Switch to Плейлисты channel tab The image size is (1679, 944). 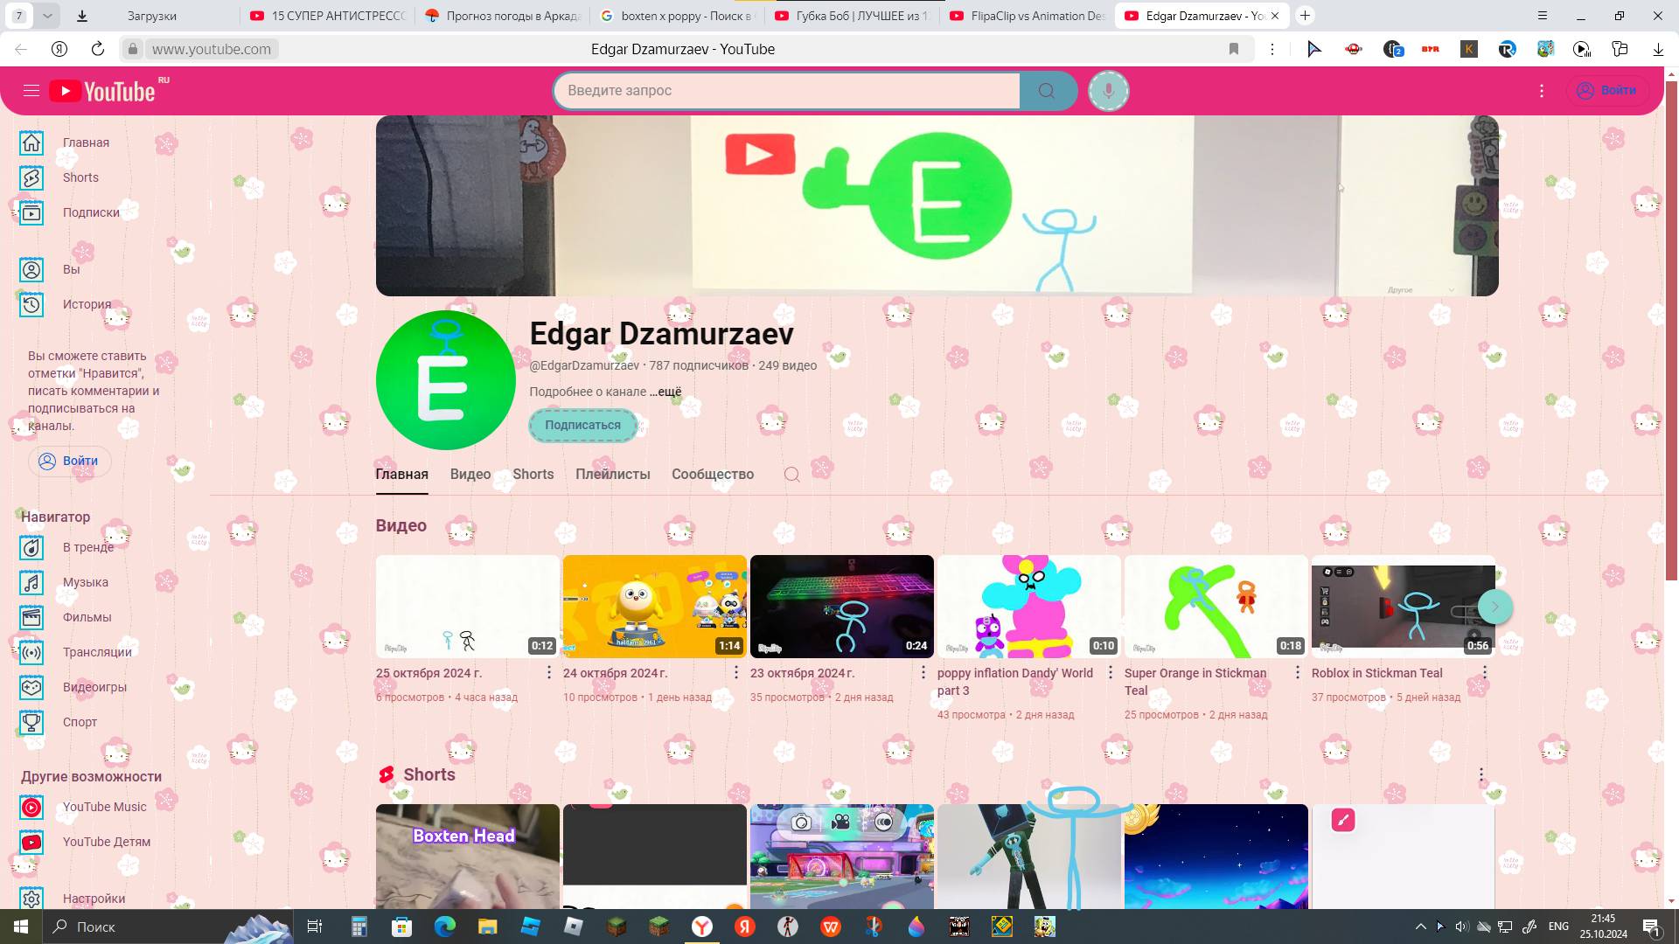pyautogui.click(x=612, y=475)
